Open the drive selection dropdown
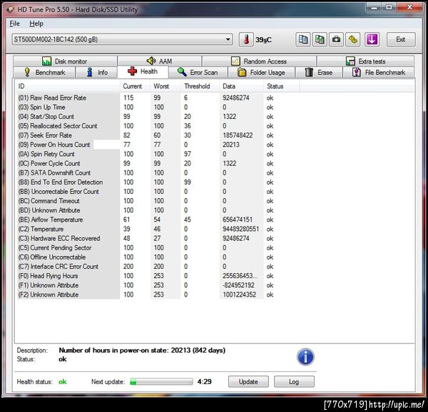 click(122, 39)
